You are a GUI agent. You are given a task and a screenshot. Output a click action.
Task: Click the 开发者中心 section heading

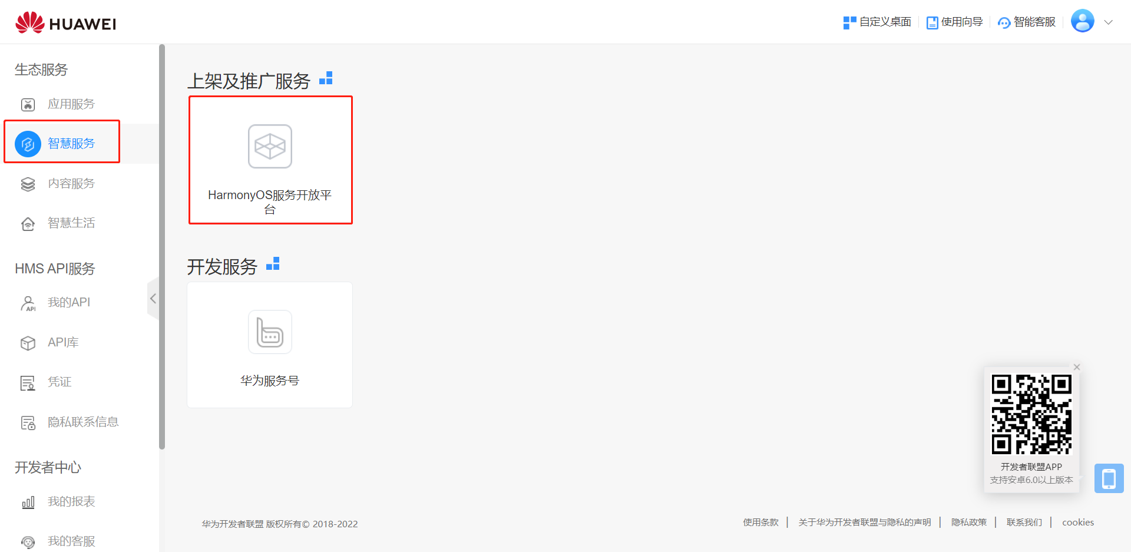point(48,468)
